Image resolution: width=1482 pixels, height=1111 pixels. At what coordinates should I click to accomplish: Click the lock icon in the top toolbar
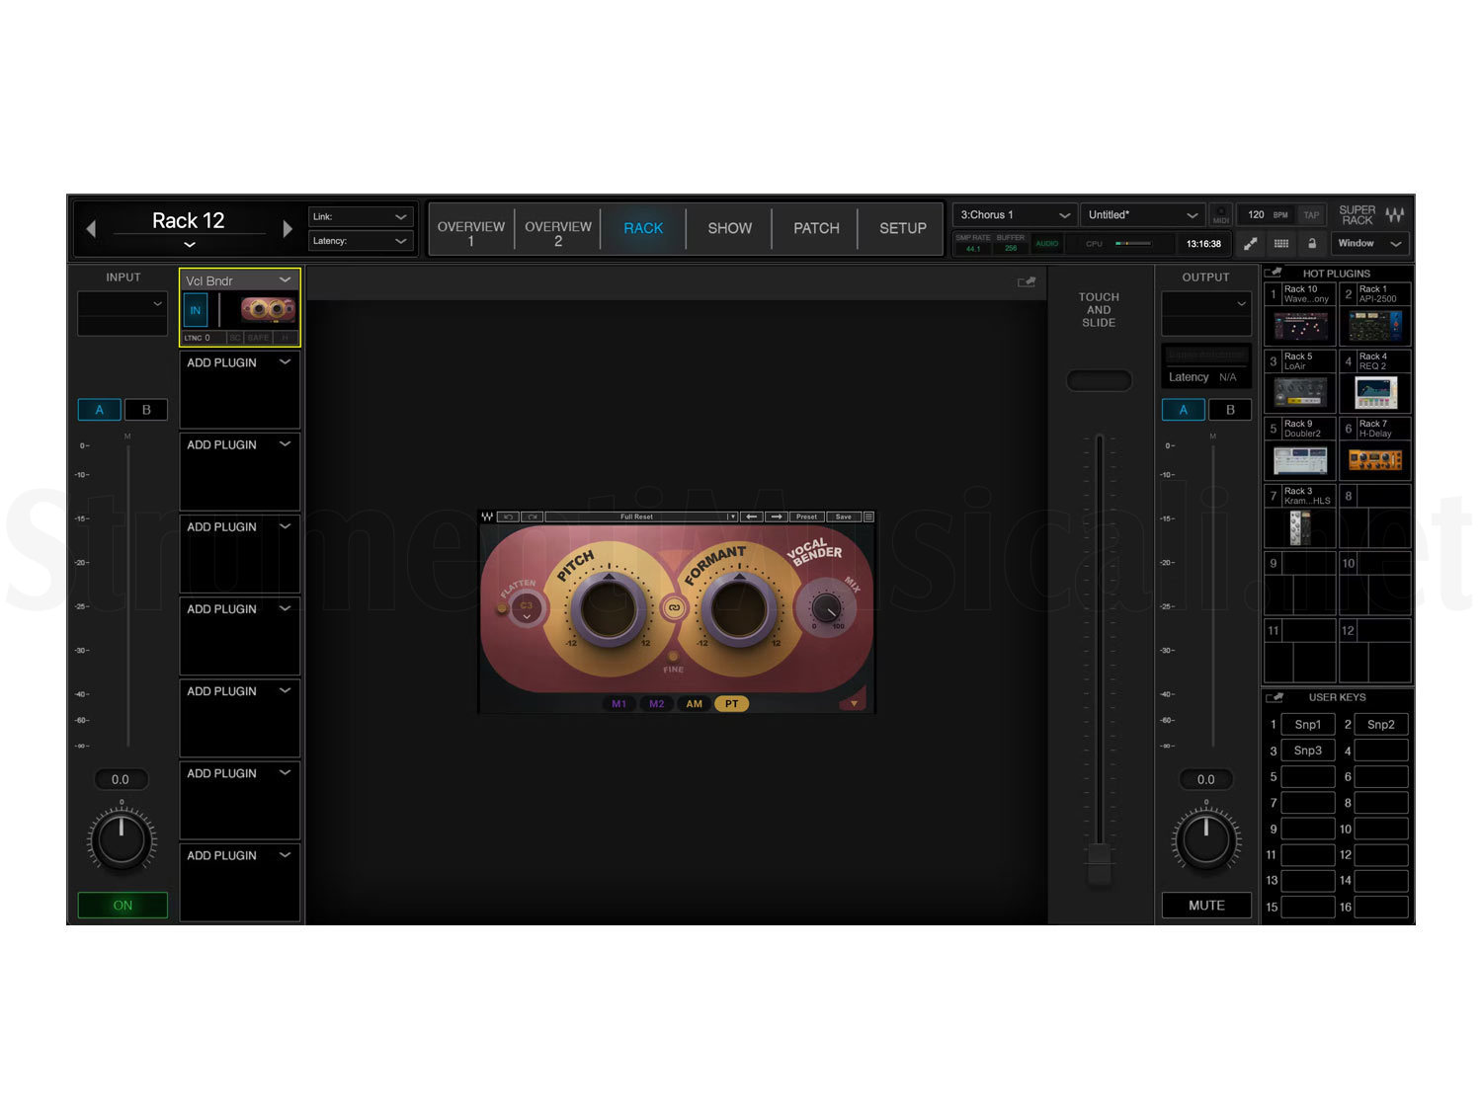1310,244
